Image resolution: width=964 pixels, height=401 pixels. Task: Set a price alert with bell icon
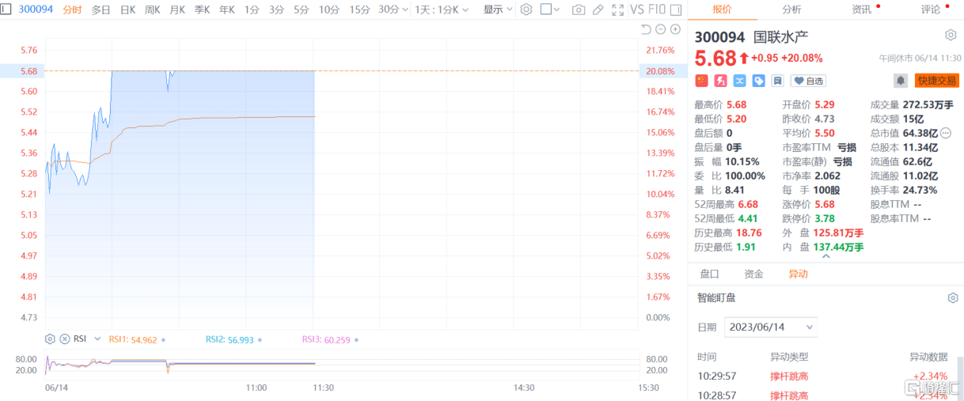tap(901, 81)
